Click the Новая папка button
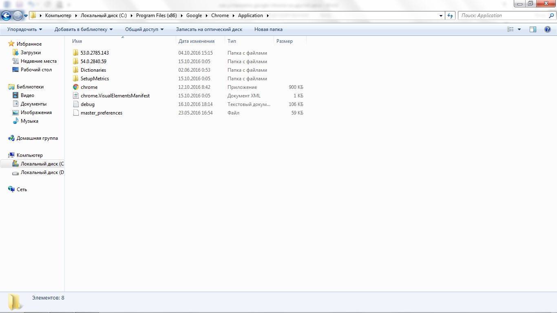Screen dimensions: 557x313 pyautogui.click(x=268, y=29)
